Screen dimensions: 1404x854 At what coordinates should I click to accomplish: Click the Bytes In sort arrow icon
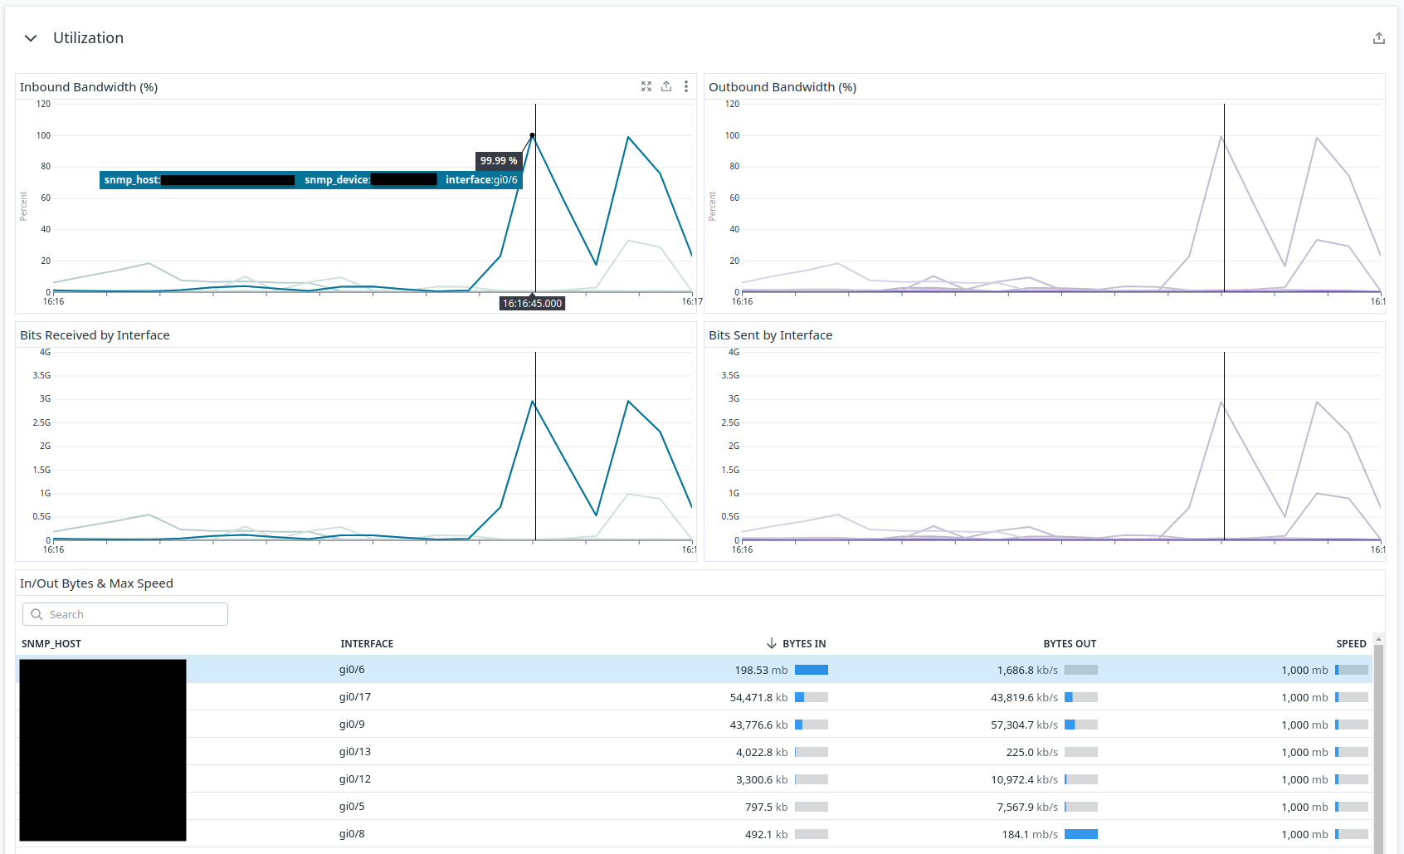[771, 643]
